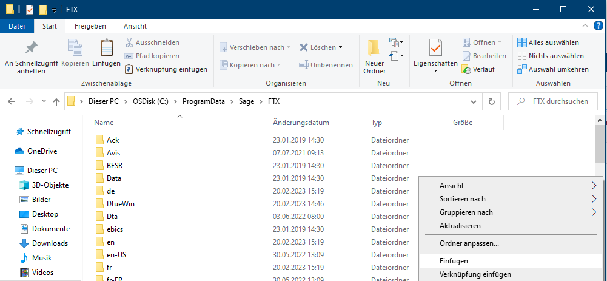607x281 pixels.
Task: Select the DfueWin folder
Action: pos(121,204)
